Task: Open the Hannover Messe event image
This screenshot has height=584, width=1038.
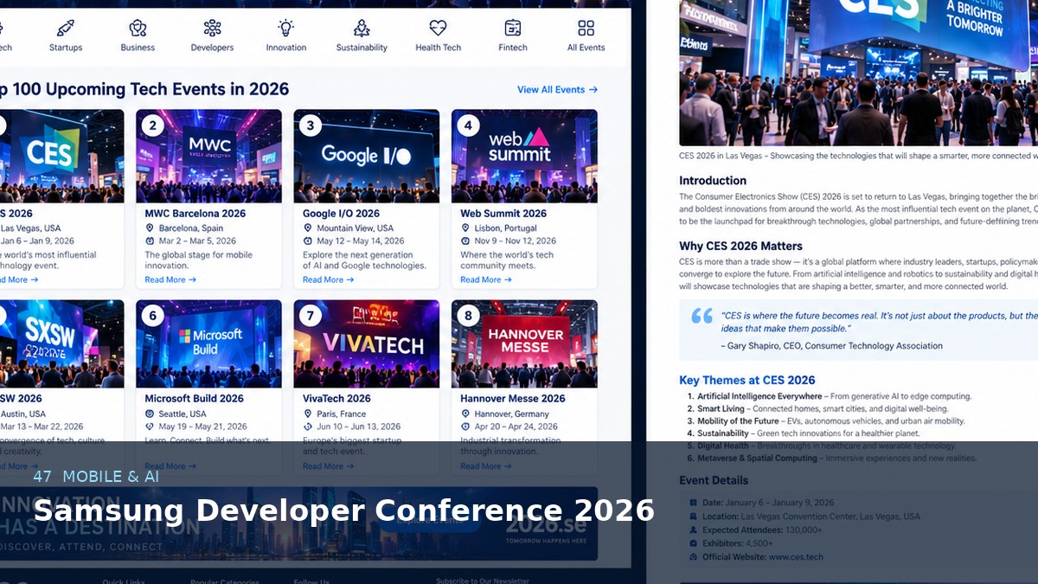Action: click(x=524, y=344)
